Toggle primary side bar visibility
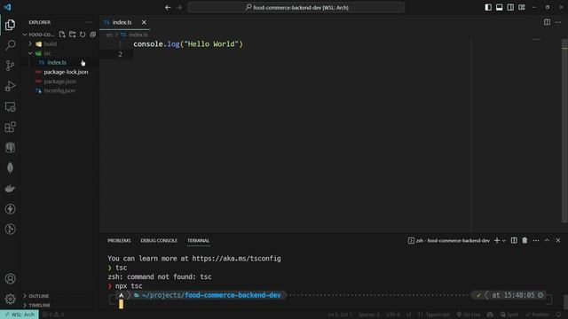 tap(488, 7)
